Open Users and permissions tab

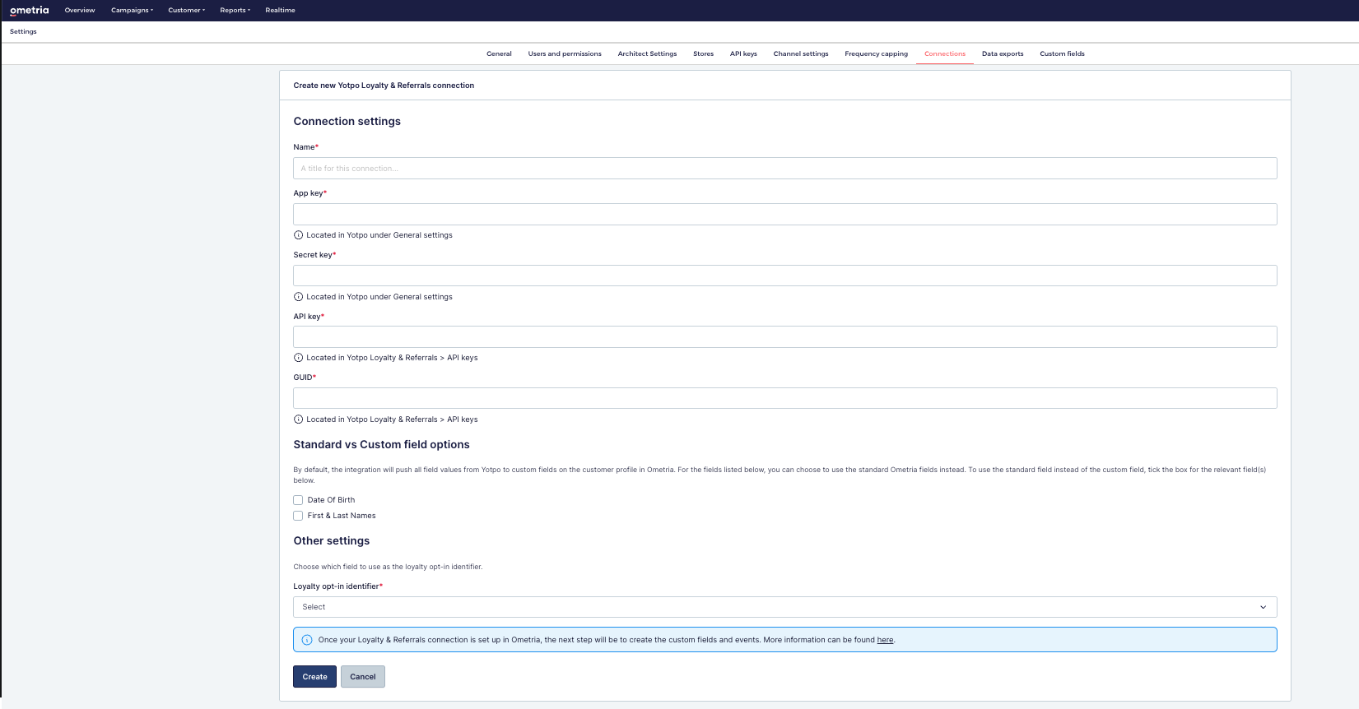coord(565,53)
